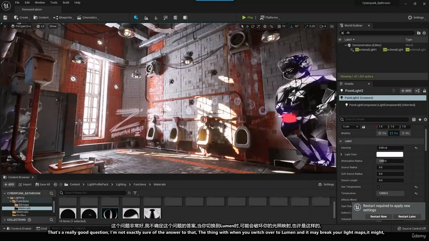Open Mesh Paint brush mode icon
The width and height of the screenshot is (429, 241).
click(x=166, y=18)
